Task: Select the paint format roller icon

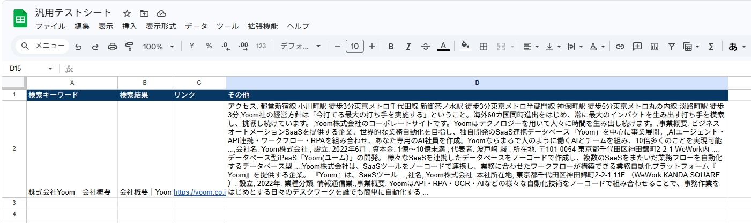Action: [129, 47]
